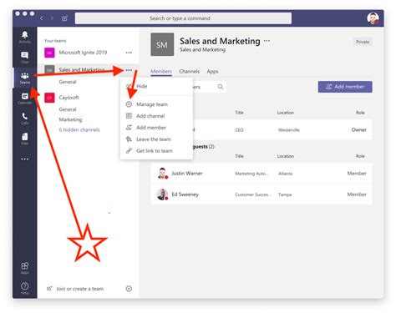The height and width of the screenshot is (313, 396).
Task: Click Join or create a team
Action: [x=79, y=289]
